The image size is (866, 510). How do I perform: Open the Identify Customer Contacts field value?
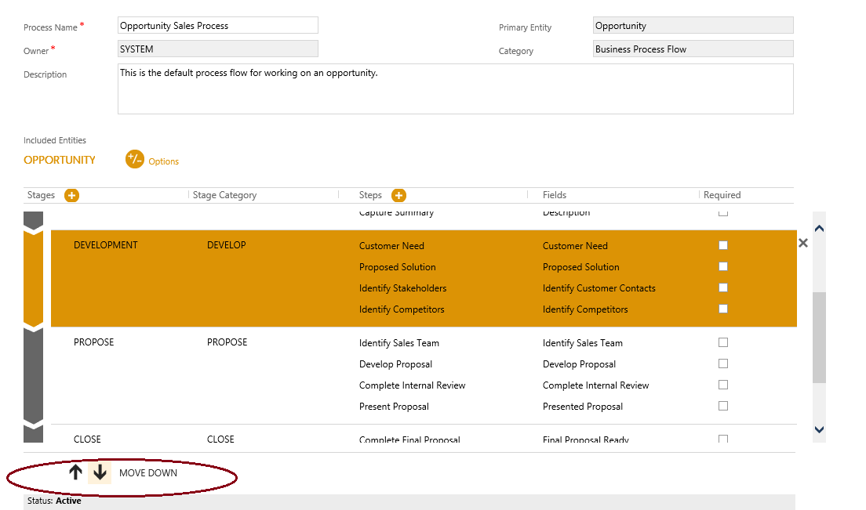pyautogui.click(x=599, y=288)
